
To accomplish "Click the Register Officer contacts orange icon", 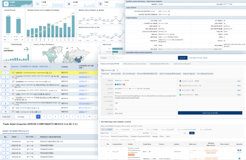I will pos(180,86).
